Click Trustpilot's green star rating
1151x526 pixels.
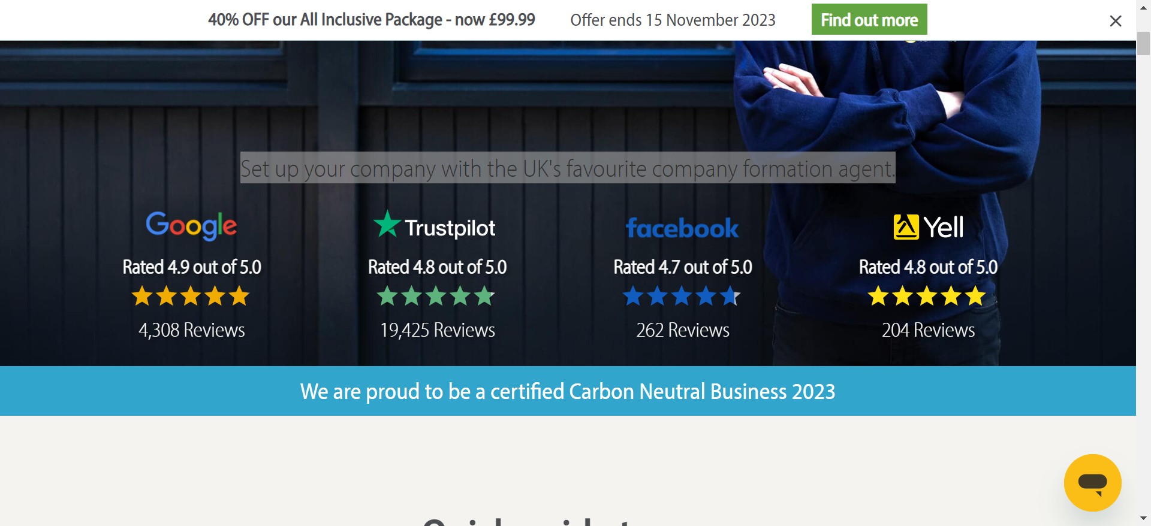coord(436,296)
